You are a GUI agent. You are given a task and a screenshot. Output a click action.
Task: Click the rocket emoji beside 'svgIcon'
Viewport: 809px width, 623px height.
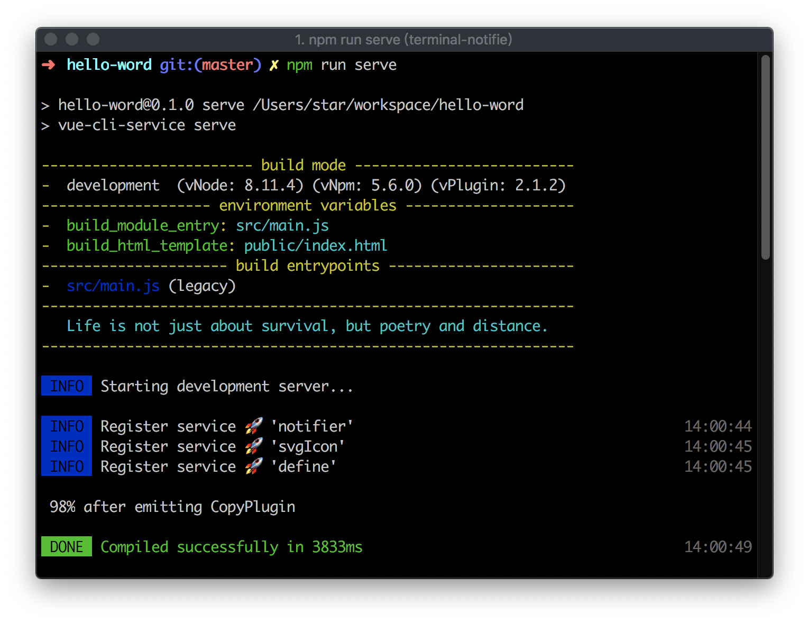pyautogui.click(x=254, y=446)
